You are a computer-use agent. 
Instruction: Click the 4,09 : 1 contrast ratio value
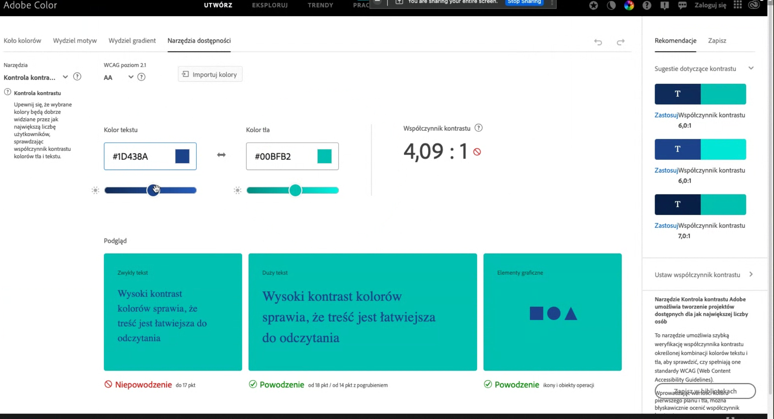pos(435,151)
